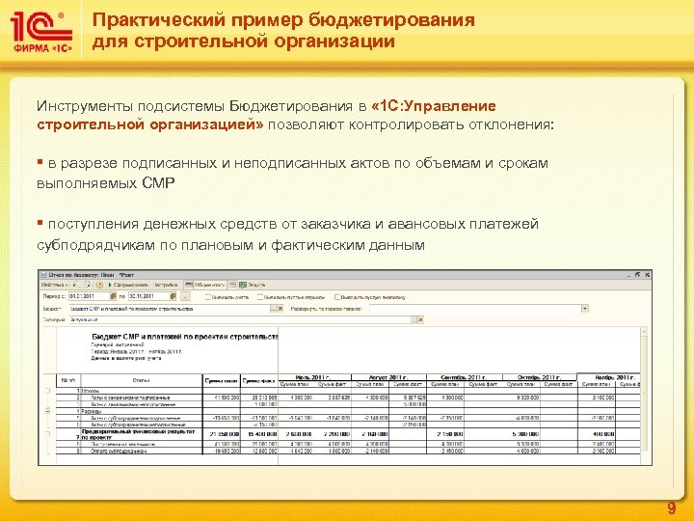The width and height of the screenshot is (694, 521).
Task: Click the period selection button after end date
Action: 186,296
